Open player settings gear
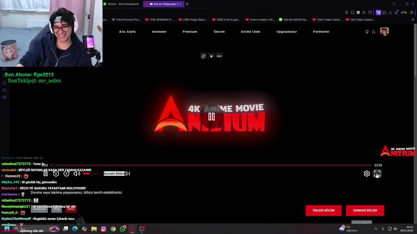The height and width of the screenshot is (234, 417). pyautogui.click(x=367, y=174)
